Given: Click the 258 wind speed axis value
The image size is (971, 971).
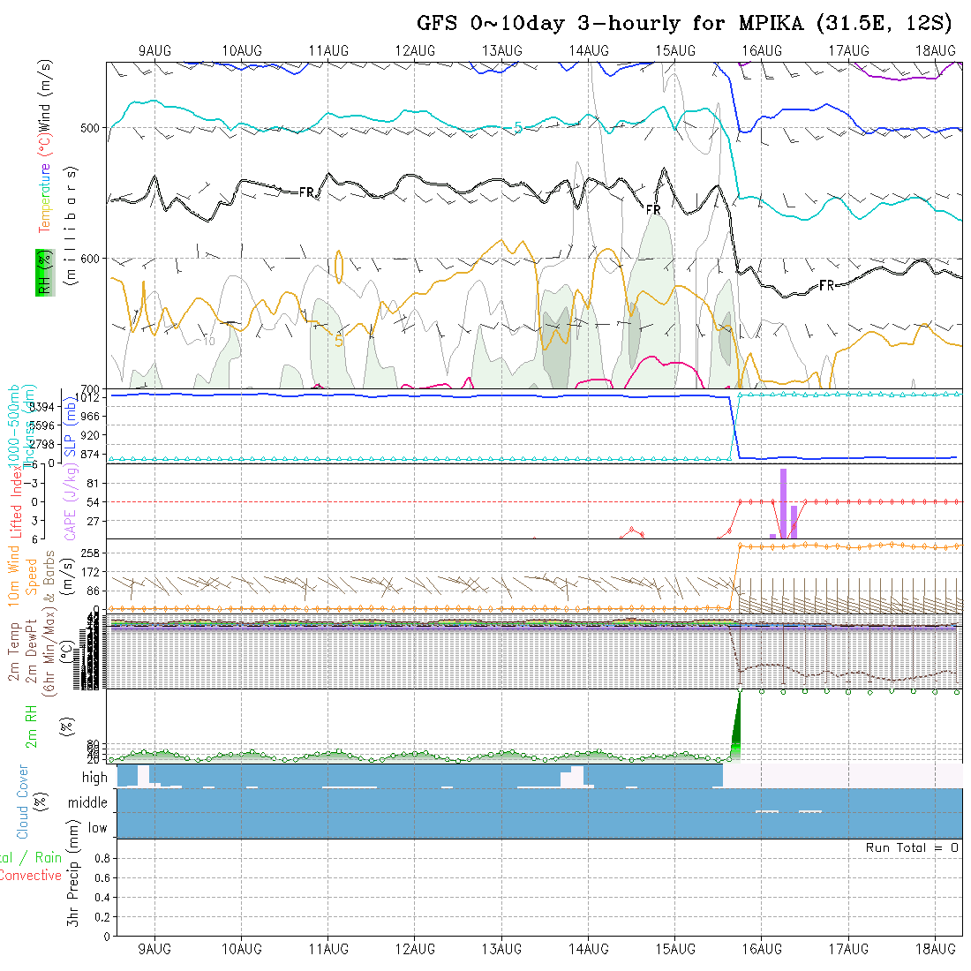Looking at the screenshot, I should [90, 553].
